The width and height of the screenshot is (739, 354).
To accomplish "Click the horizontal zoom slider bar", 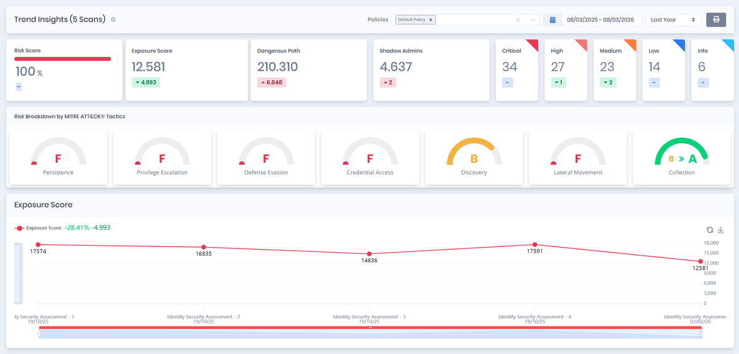I will [369, 328].
